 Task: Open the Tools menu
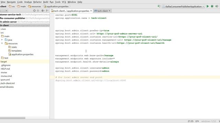(58, 2)
